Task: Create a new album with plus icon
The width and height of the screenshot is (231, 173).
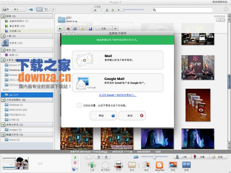Action: coord(31,10)
